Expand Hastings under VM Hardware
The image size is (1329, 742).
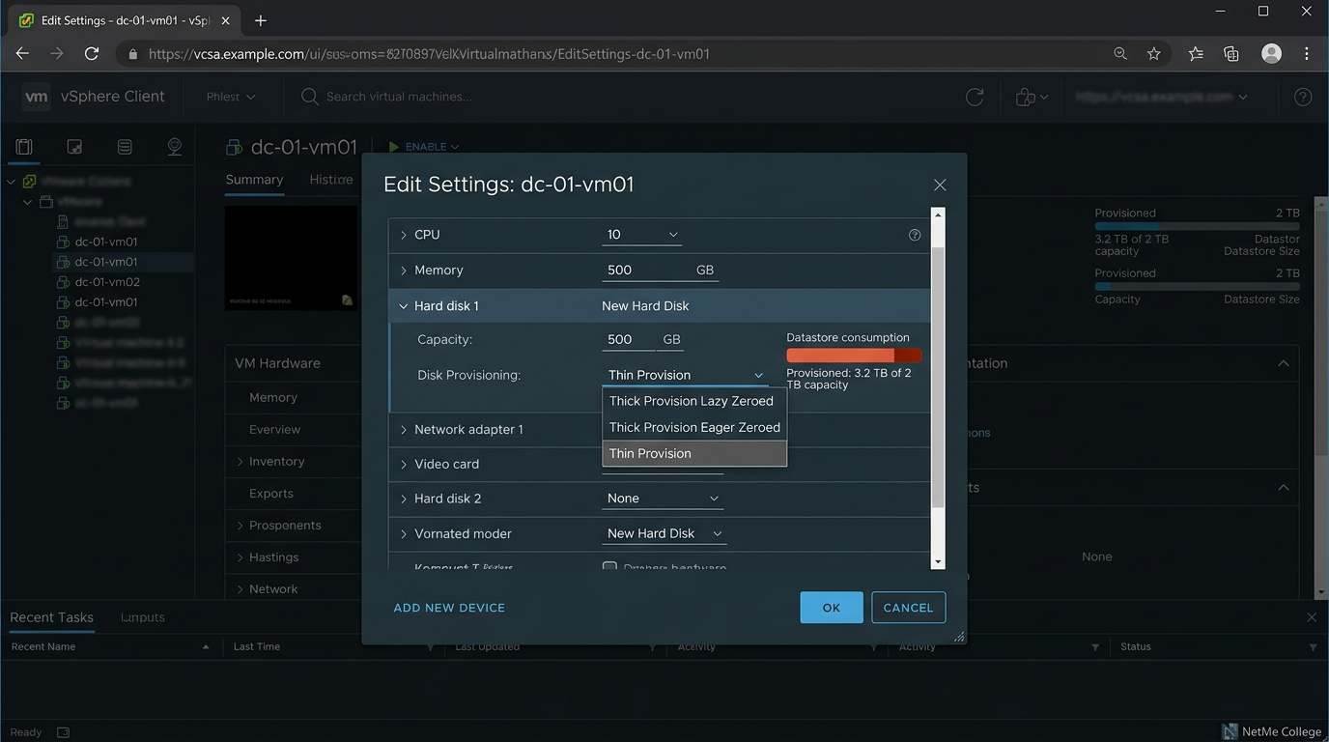(240, 557)
